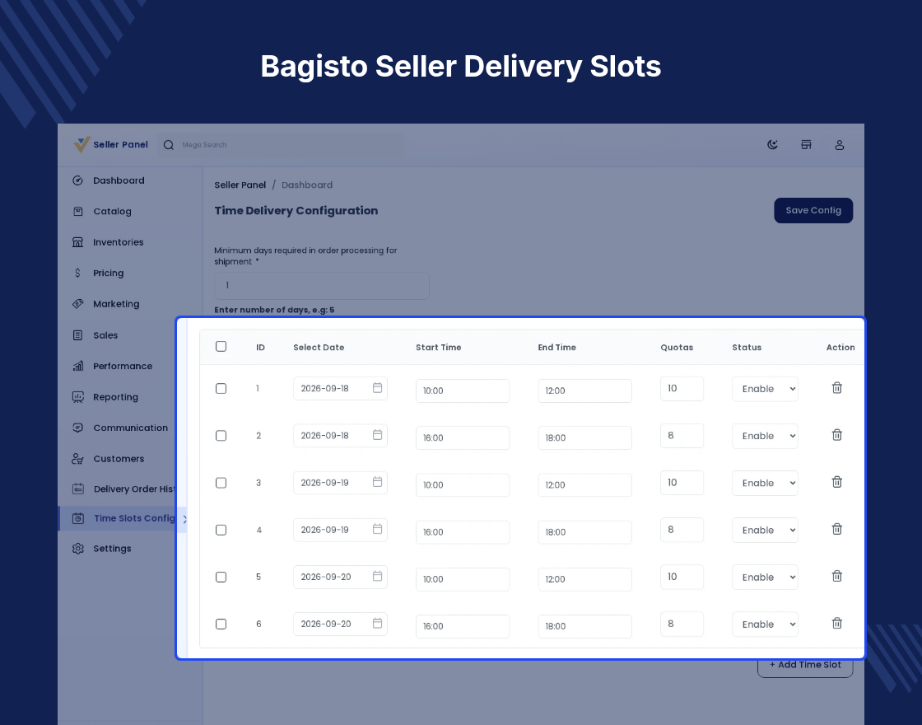The height and width of the screenshot is (725, 922).
Task: Click the minimum processing days input
Action: pos(322,285)
